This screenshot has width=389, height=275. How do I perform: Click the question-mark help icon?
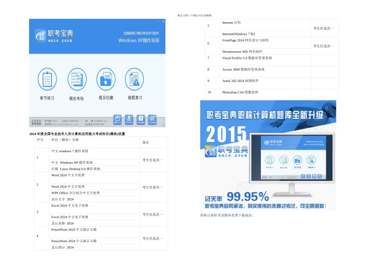141,119
